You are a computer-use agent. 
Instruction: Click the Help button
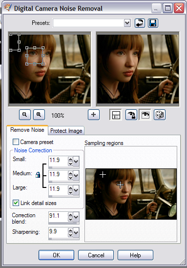[135, 255]
